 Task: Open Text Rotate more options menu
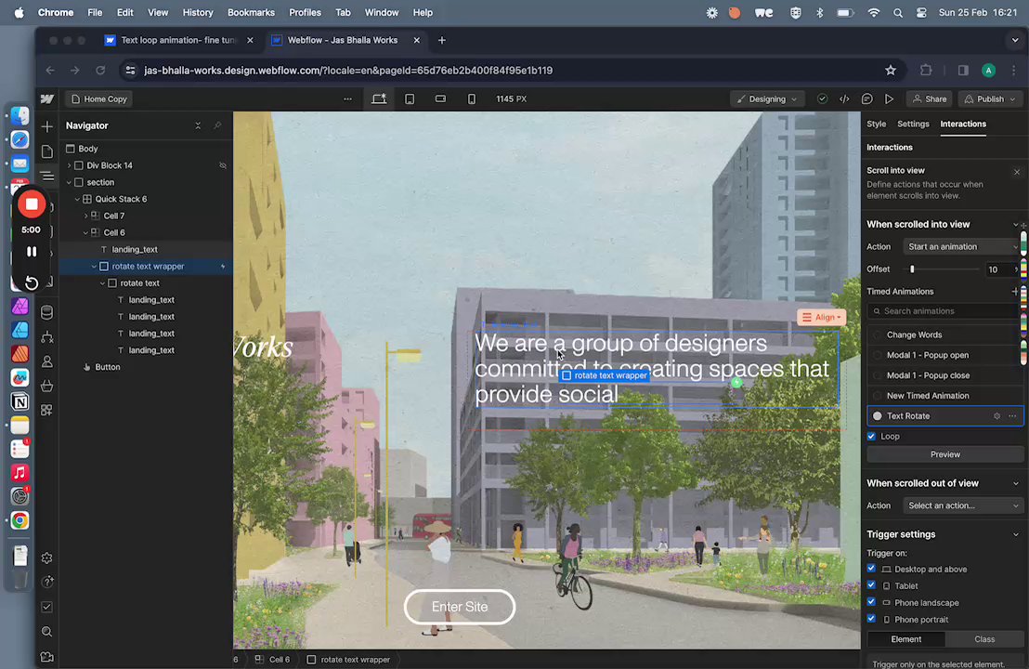(1012, 416)
